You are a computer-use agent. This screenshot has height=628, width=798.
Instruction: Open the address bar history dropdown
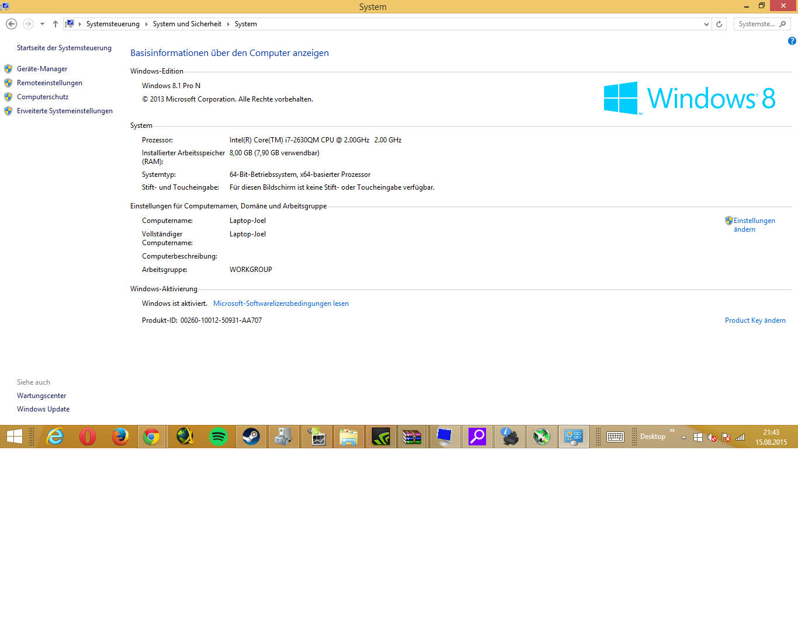point(706,24)
